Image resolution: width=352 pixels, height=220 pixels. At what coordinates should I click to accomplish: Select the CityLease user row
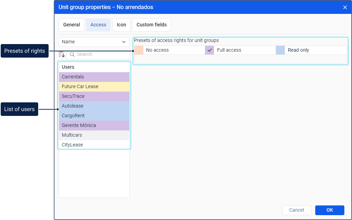pos(94,145)
